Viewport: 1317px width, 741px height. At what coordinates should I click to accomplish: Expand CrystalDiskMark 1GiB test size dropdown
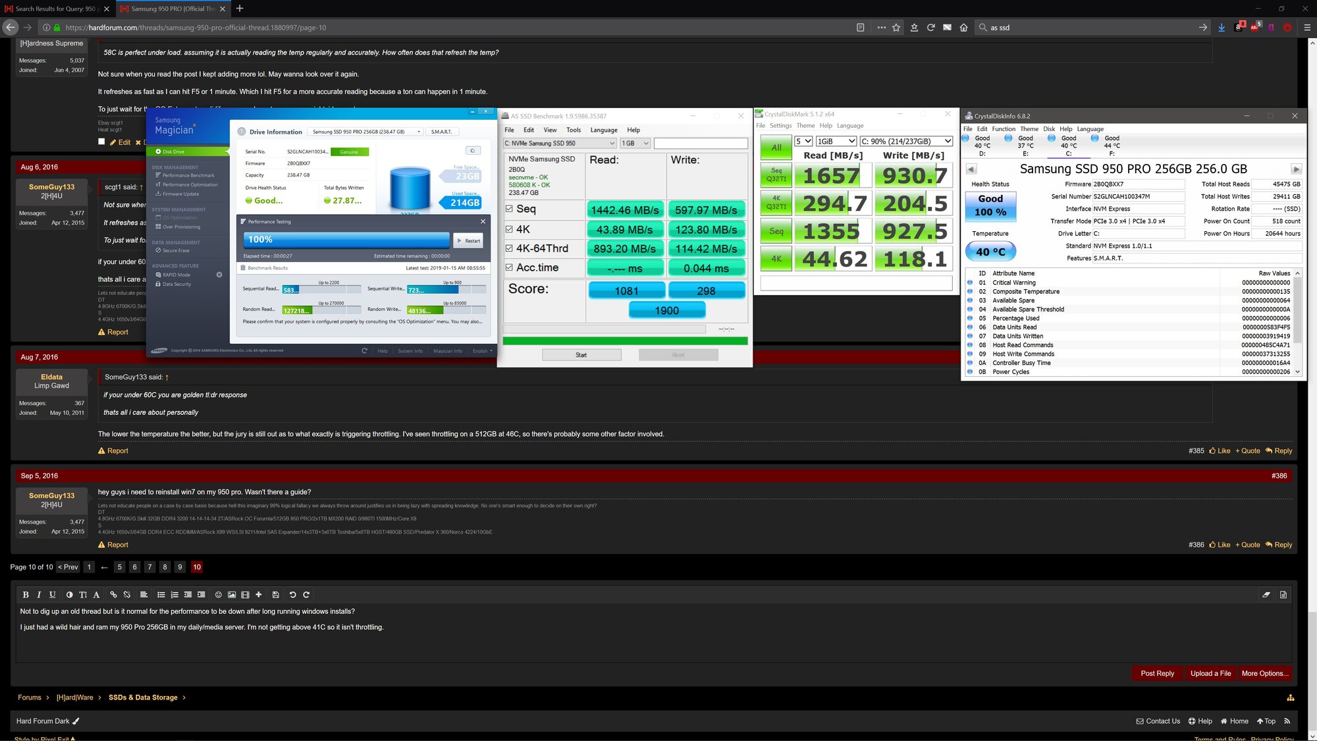coord(836,141)
